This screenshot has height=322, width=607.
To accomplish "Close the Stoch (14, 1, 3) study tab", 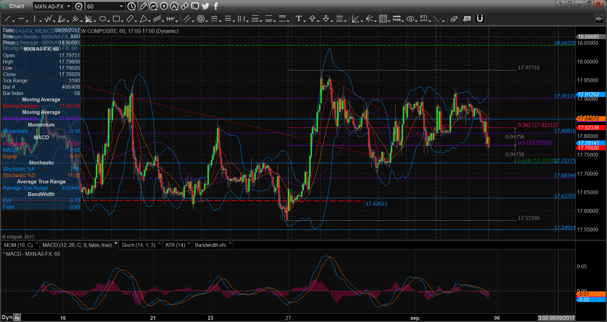I will (160, 243).
